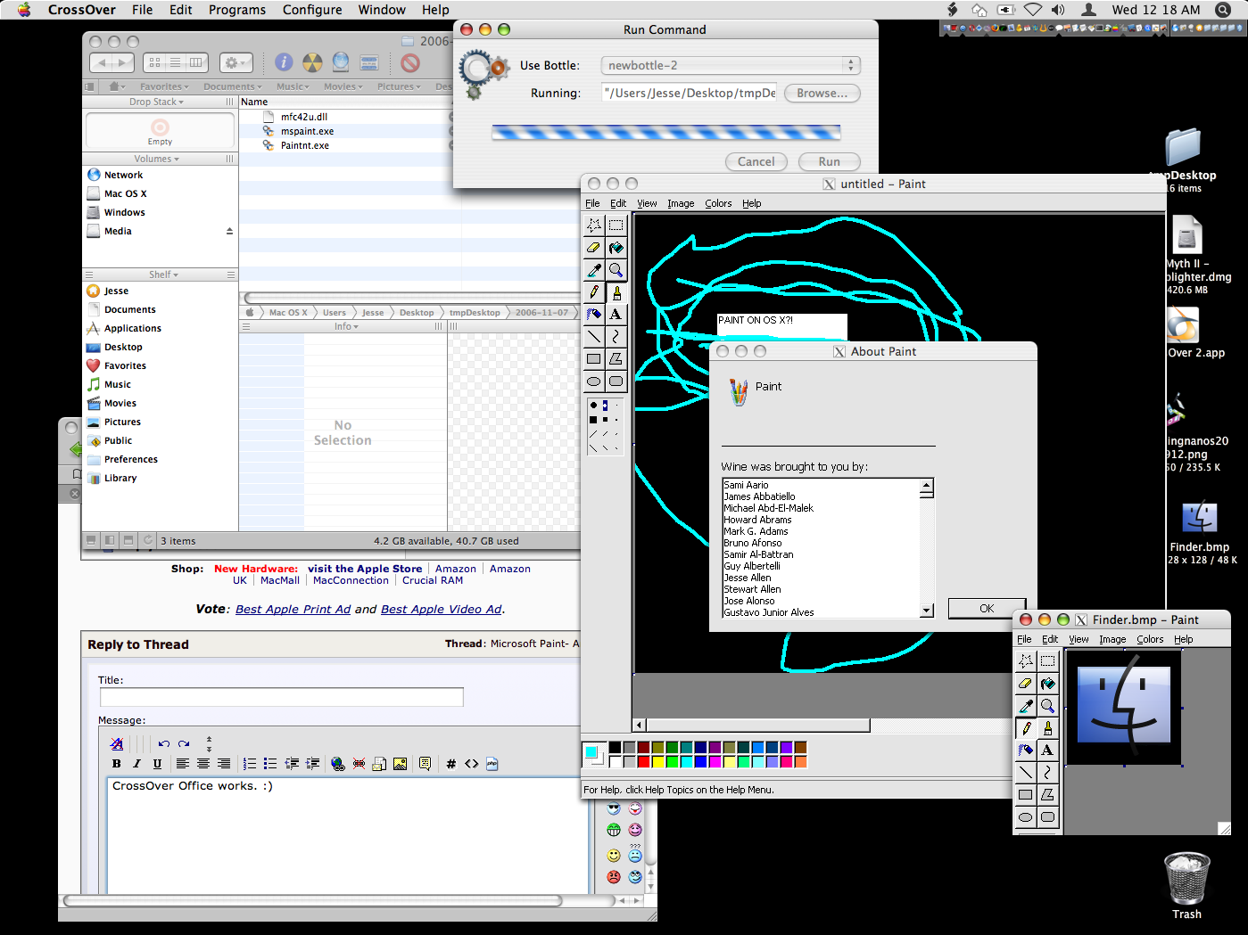
Task: Expand the Music dropdown in file browser bar
Action: [x=293, y=86]
